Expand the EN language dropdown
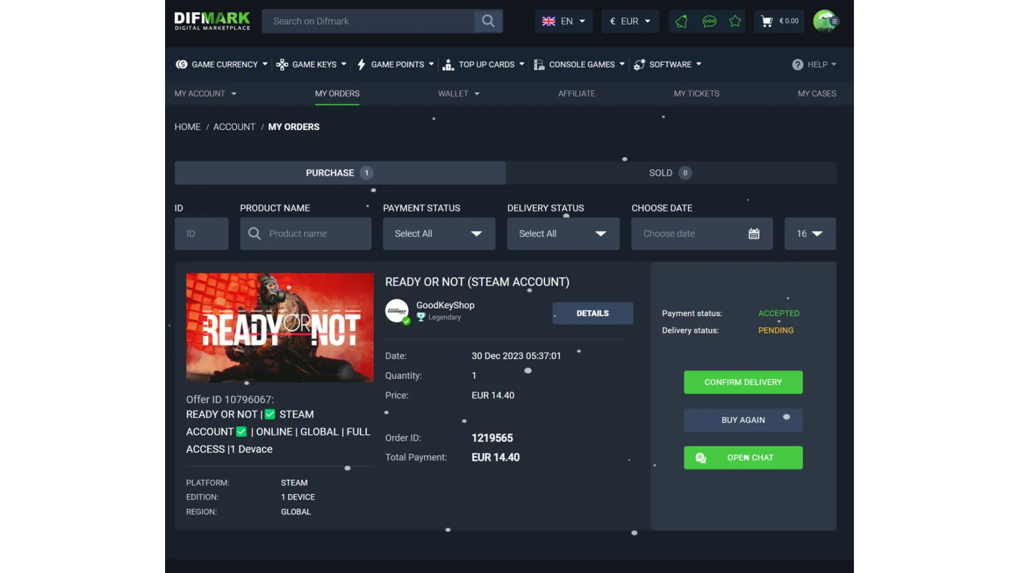 point(564,21)
